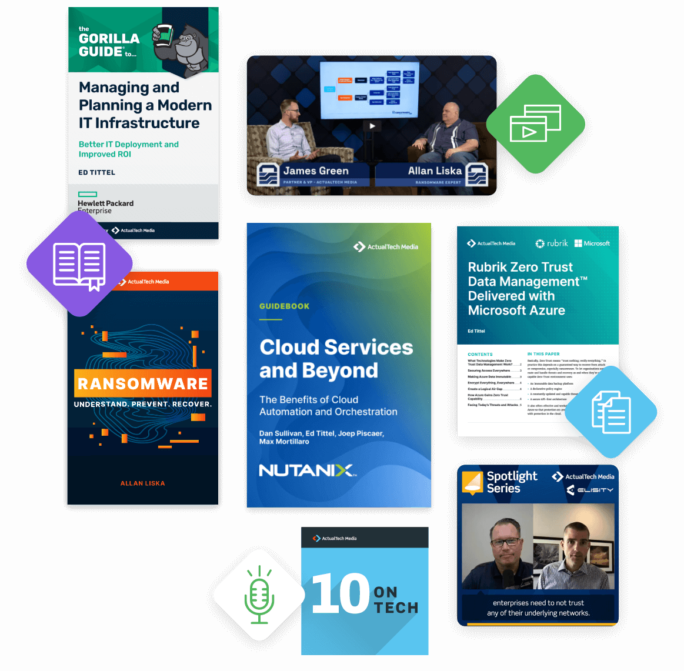Click the Elisity logo on the Spotlight card

coord(590,490)
